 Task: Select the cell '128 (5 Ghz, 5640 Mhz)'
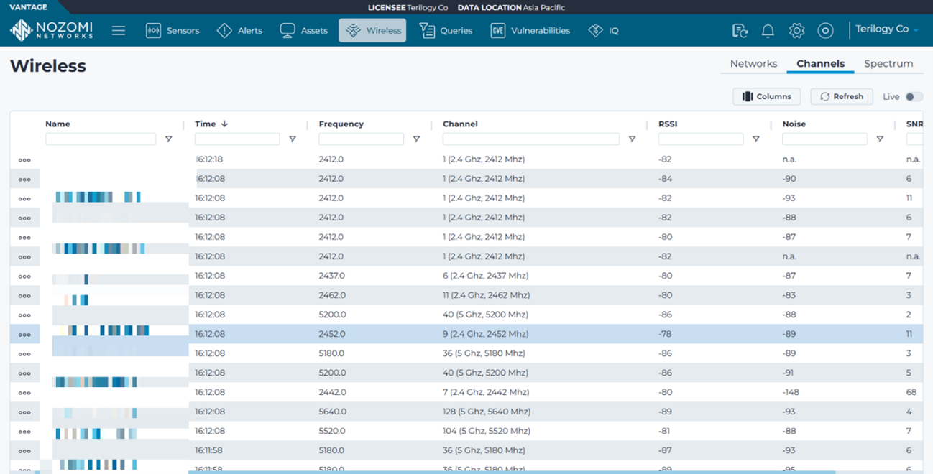click(485, 412)
